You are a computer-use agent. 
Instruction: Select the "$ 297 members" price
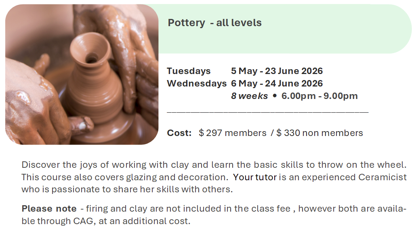pyautogui.click(x=233, y=133)
